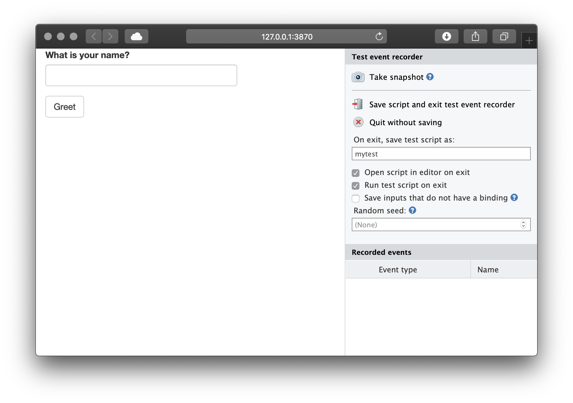Focus the What is your name text field

[141, 76]
